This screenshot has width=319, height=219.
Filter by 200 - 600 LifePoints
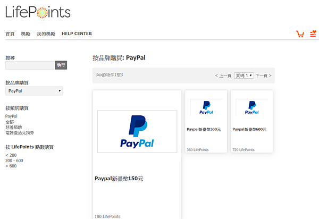coord(14,161)
